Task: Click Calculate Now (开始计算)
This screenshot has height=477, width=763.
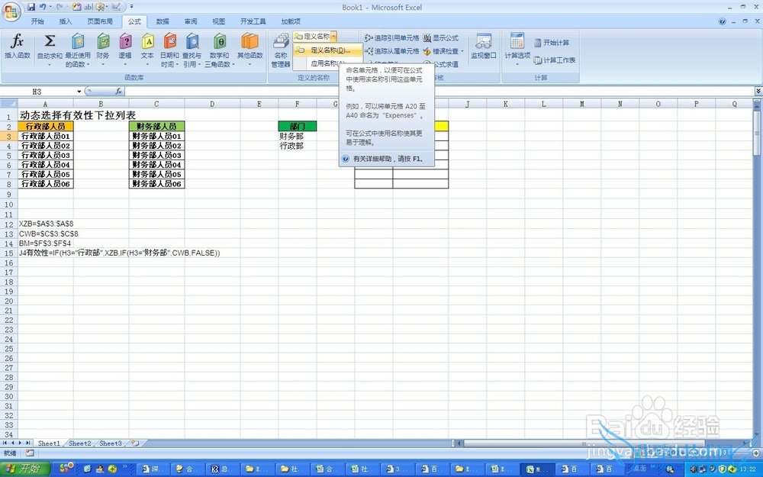Action: [552, 43]
